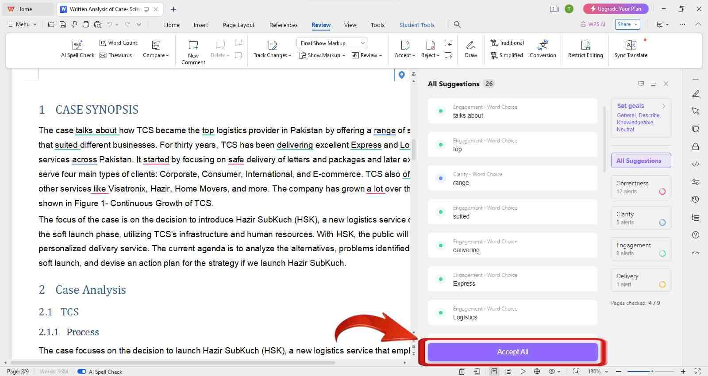Switch to the View tab
This screenshot has width=708, height=376.
(350, 25)
